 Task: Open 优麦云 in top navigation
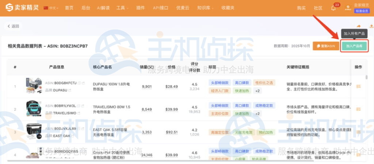(x=183, y=8)
